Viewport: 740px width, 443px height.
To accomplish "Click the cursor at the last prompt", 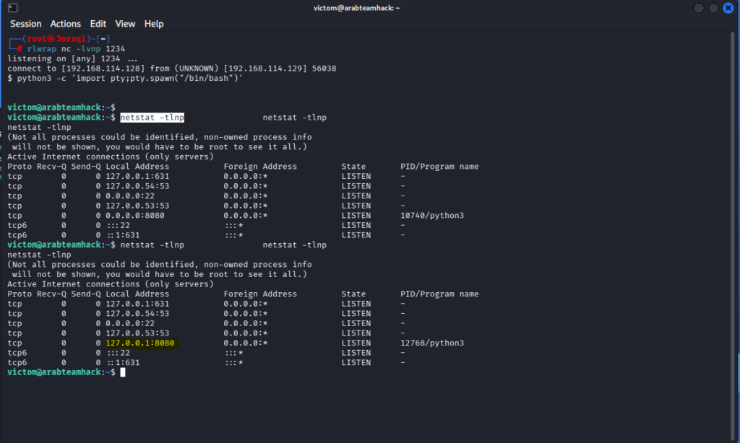I will click(x=123, y=372).
